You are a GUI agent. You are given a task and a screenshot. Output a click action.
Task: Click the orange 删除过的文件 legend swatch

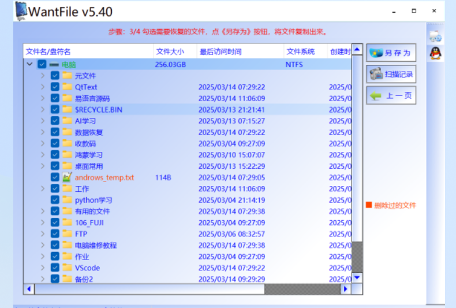(x=369, y=205)
